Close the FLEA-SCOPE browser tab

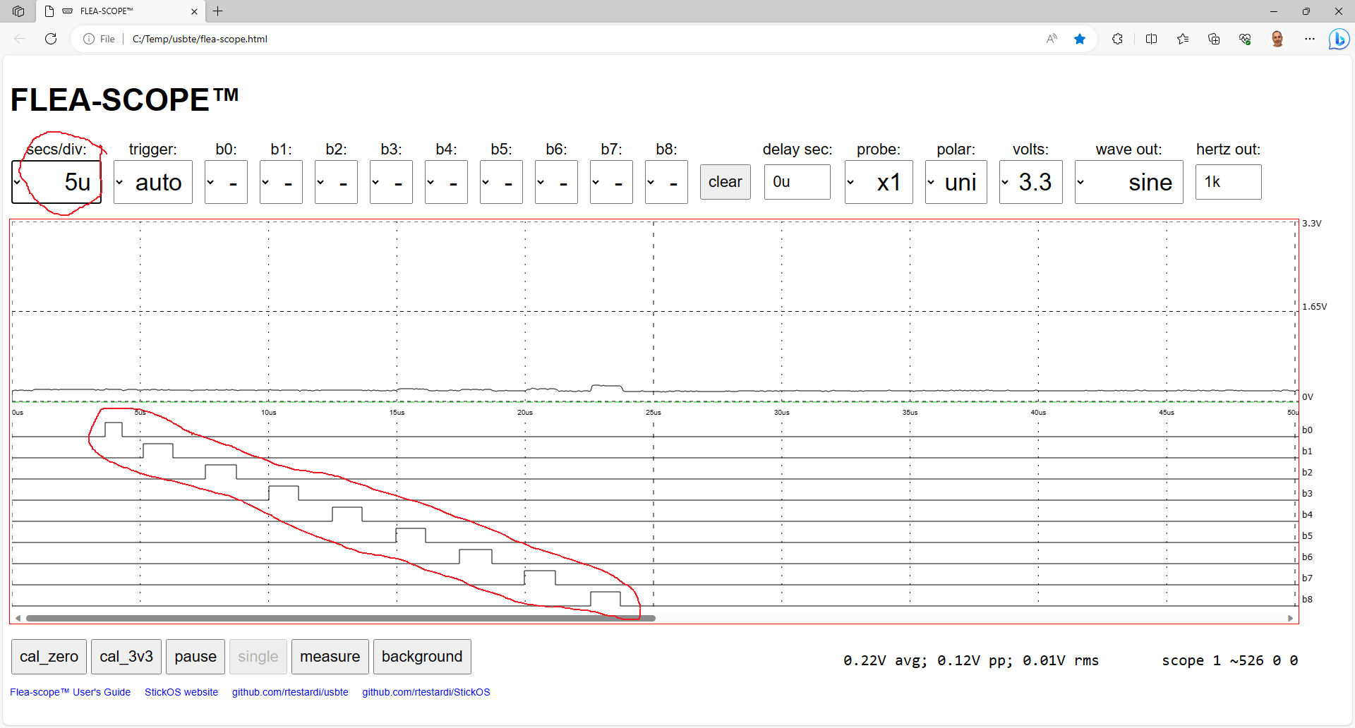tap(194, 11)
